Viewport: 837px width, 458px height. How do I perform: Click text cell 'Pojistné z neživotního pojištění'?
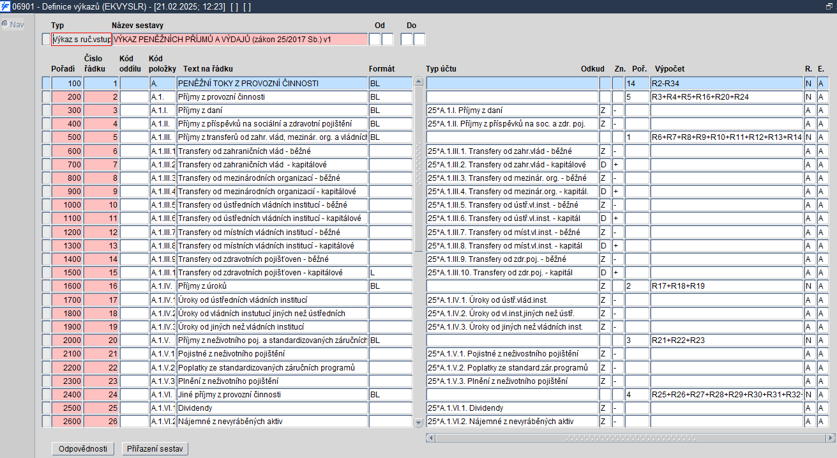pos(272,354)
